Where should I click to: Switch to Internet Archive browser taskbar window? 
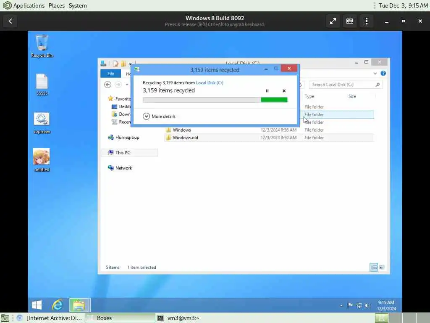pyautogui.click(x=50, y=318)
